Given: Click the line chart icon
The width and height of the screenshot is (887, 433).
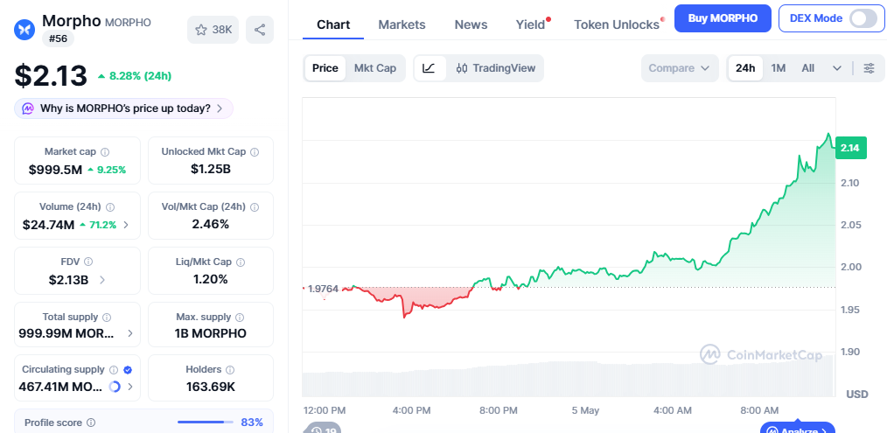Looking at the screenshot, I should click(430, 68).
